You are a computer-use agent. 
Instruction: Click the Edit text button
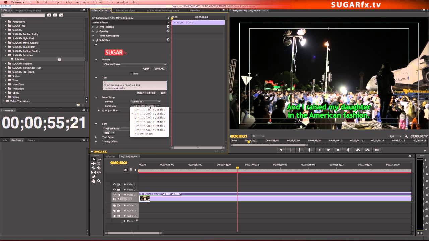[x=163, y=93]
